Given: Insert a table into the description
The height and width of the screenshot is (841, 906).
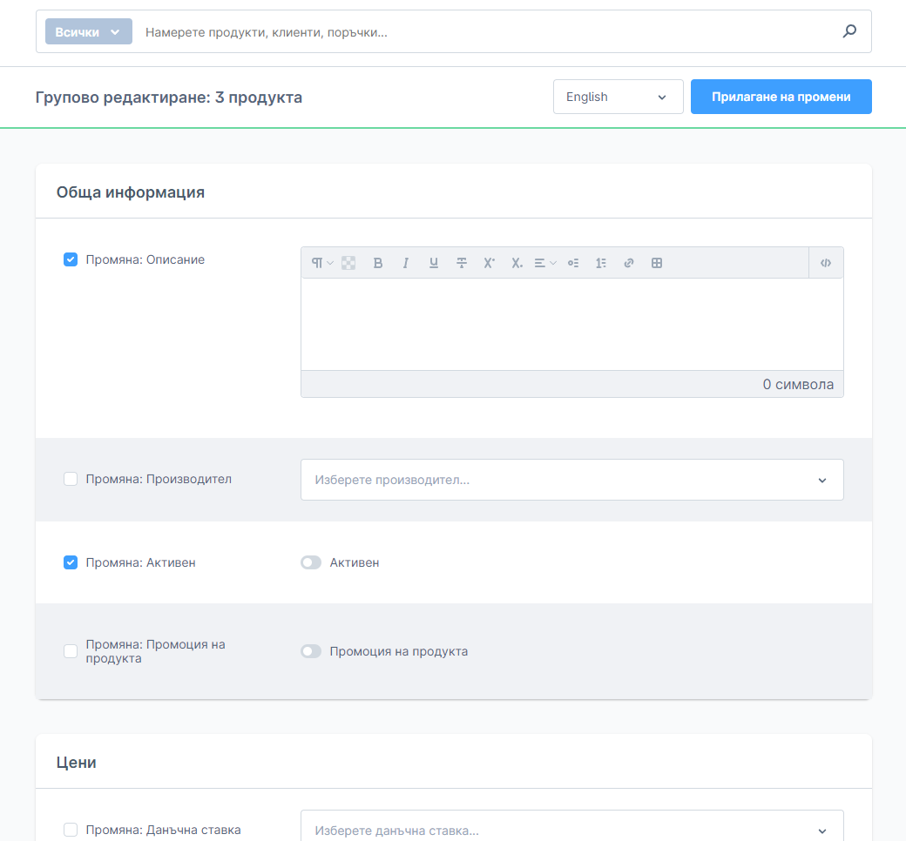Looking at the screenshot, I should point(657,263).
